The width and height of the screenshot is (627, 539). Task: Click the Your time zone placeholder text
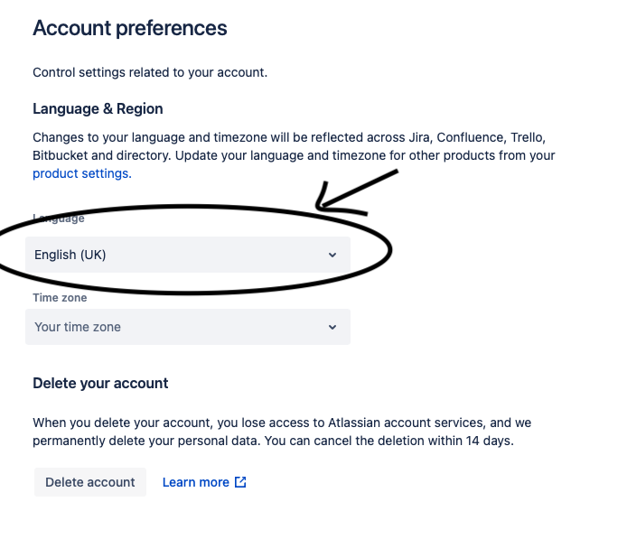click(78, 327)
